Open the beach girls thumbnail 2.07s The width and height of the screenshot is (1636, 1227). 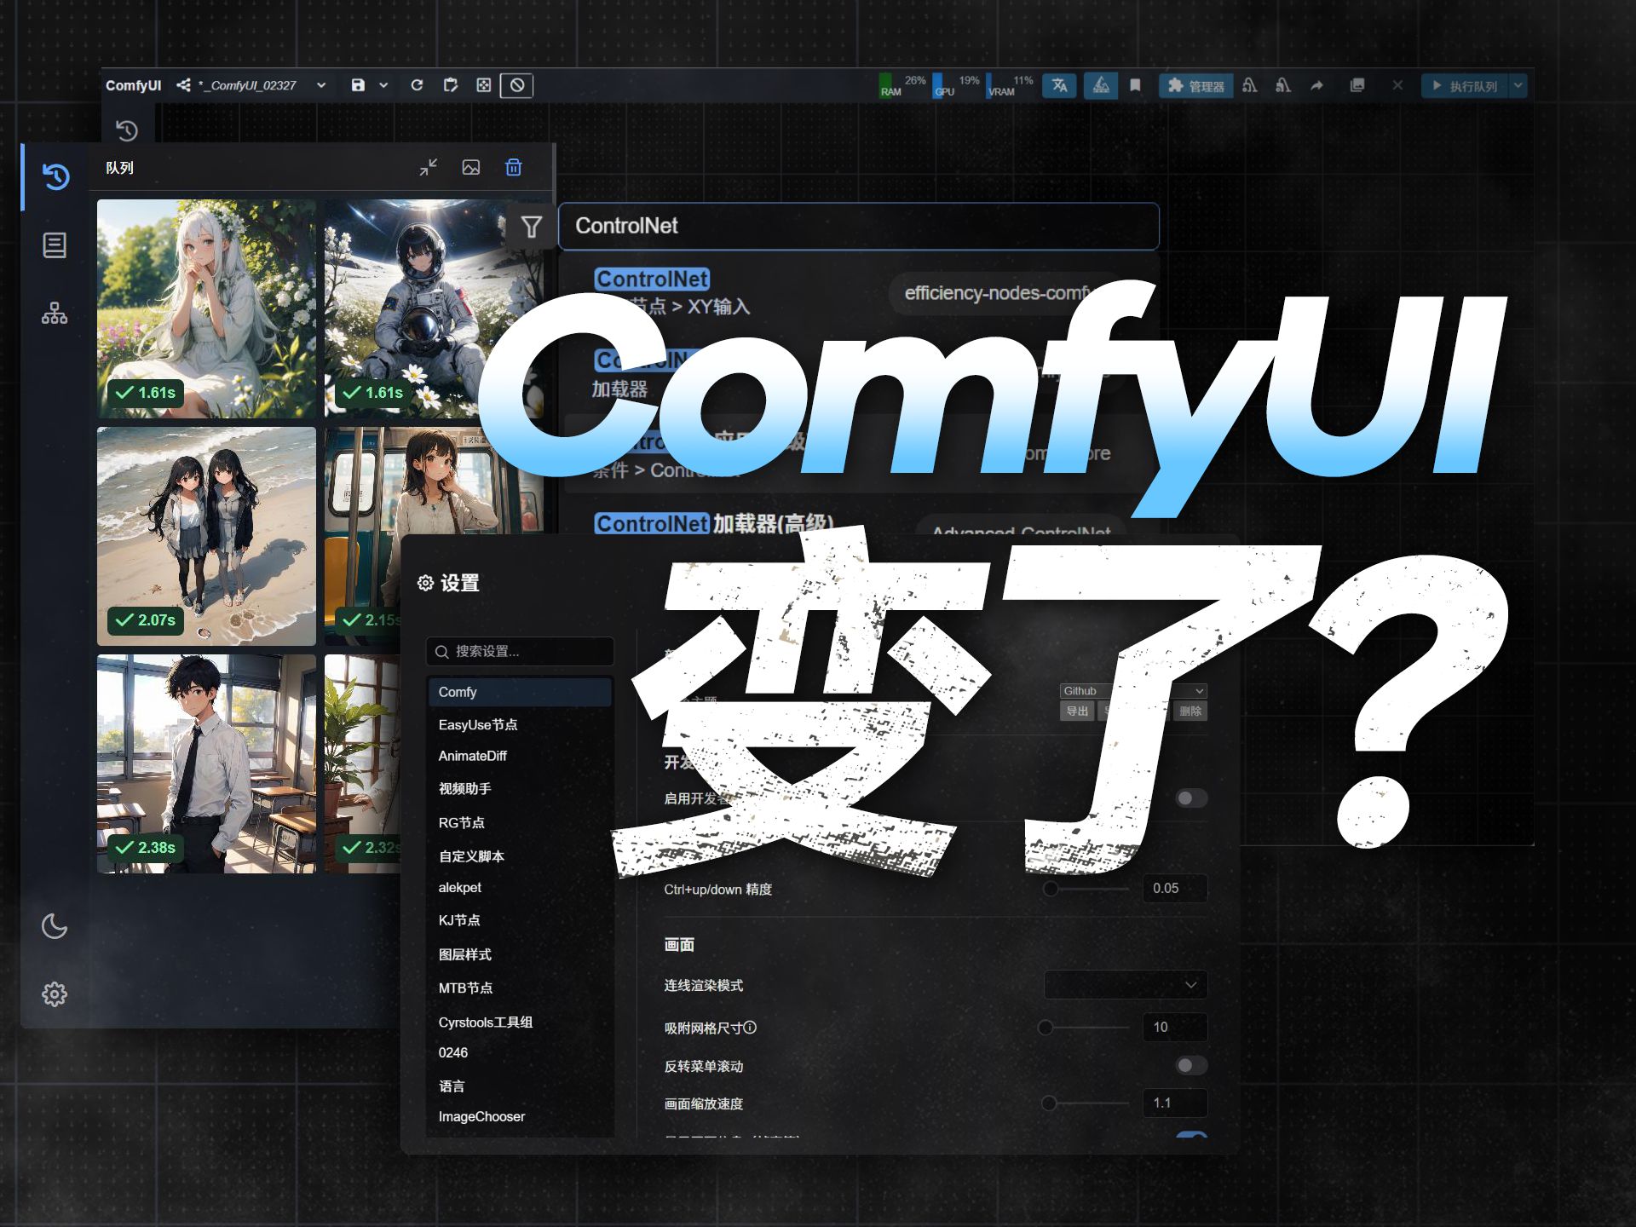(x=206, y=536)
